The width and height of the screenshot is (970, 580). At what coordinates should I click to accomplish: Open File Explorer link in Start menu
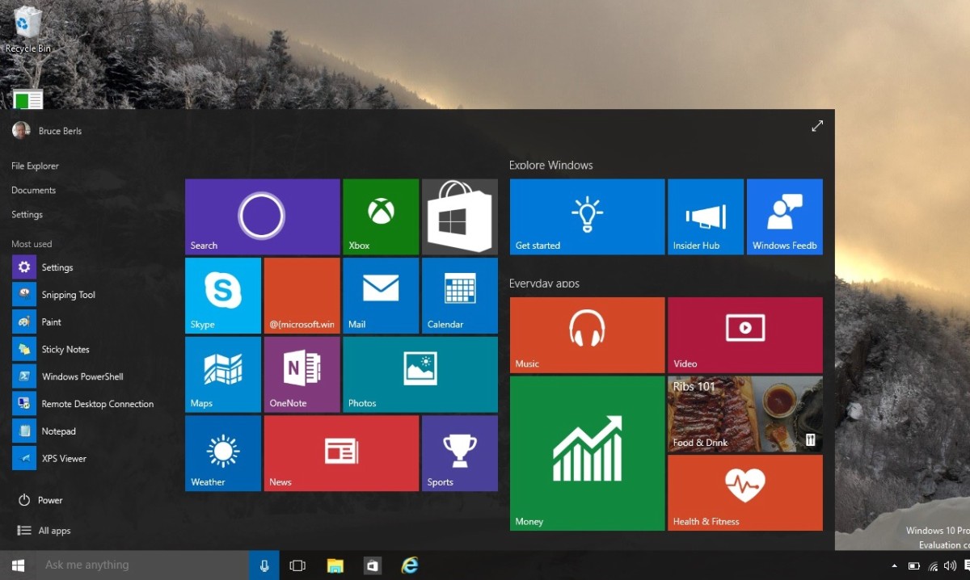coord(35,166)
